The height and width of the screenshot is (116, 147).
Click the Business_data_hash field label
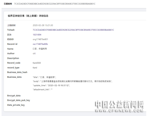click(x=17, y=72)
